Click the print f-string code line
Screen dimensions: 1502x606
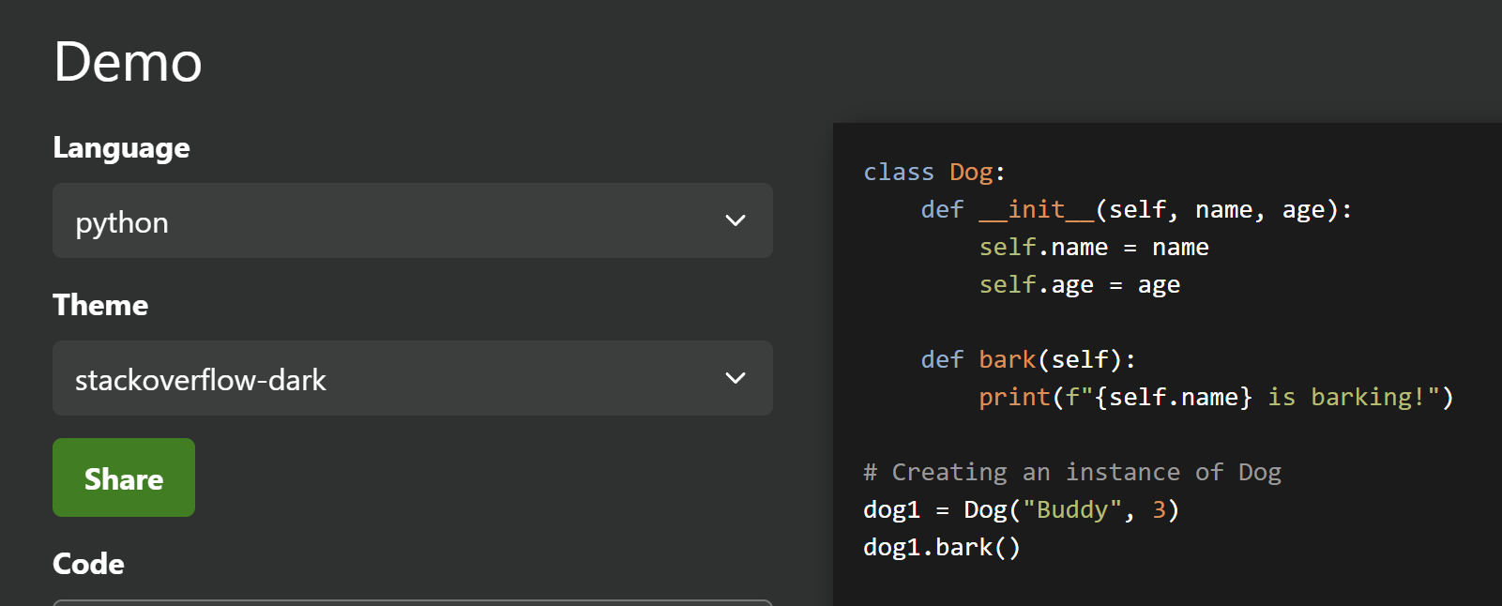(x=1216, y=397)
